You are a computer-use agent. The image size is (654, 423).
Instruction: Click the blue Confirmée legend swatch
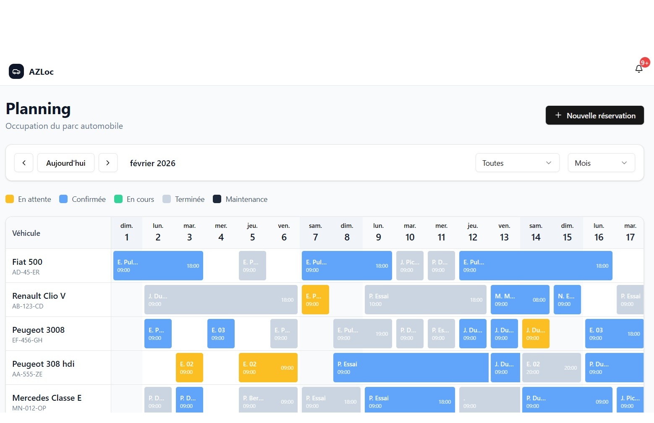point(63,199)
